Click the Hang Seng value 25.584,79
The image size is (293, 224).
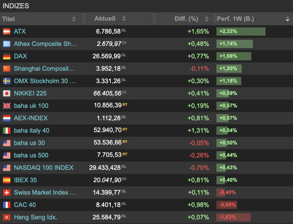click(106, 217)
